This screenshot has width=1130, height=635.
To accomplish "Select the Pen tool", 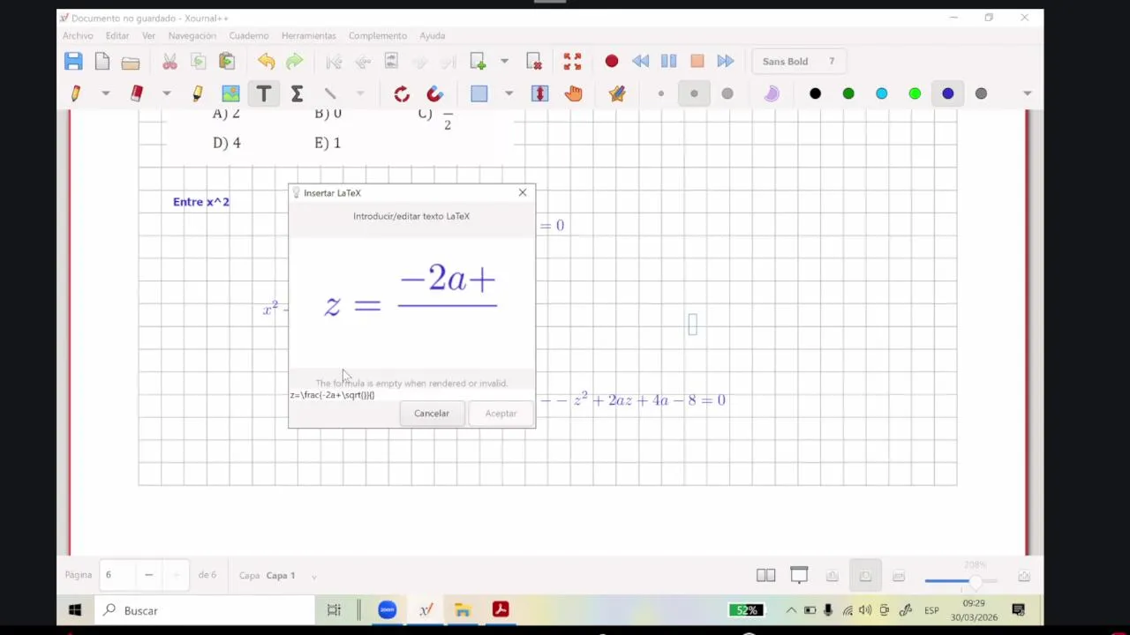I will click(x=76, y=93).
